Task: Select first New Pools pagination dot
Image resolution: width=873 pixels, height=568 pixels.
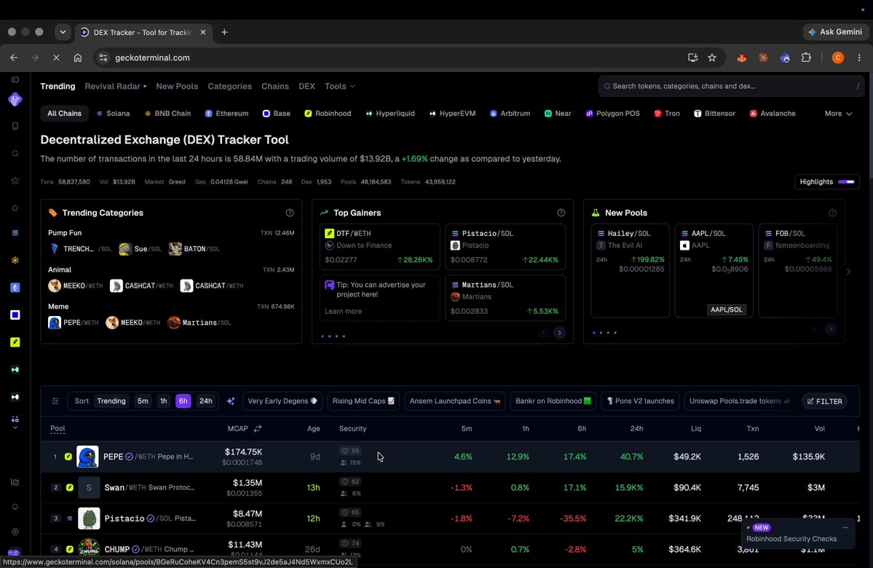Action: (x=593, y=333)
